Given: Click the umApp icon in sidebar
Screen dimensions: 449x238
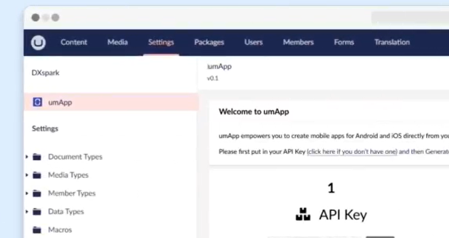Looking at the screenshot, I should tap(37, 102).
